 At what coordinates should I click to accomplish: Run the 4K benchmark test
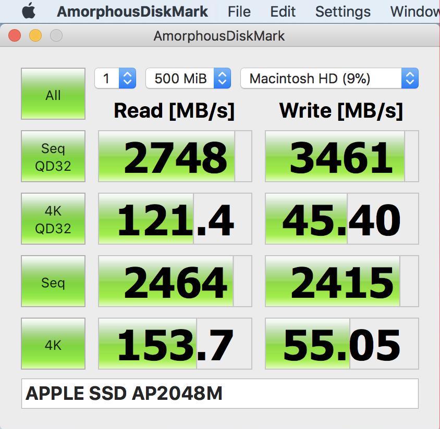53,344
